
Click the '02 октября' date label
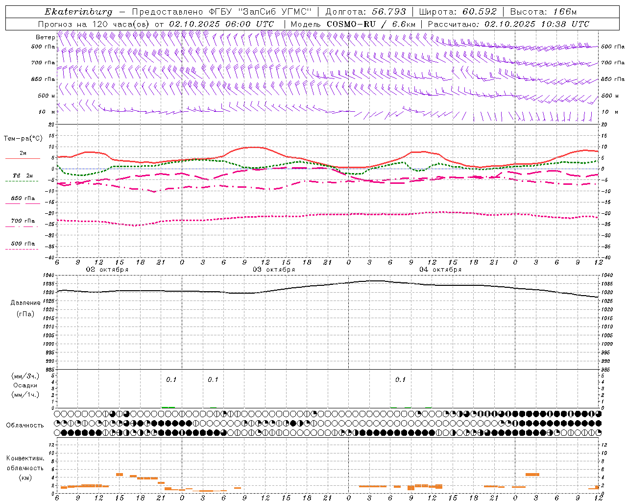[107, 270]
